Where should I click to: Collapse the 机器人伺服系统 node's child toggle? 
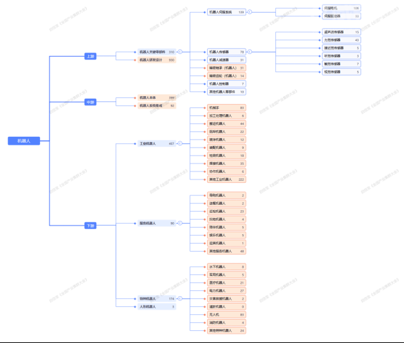point(250,12)
